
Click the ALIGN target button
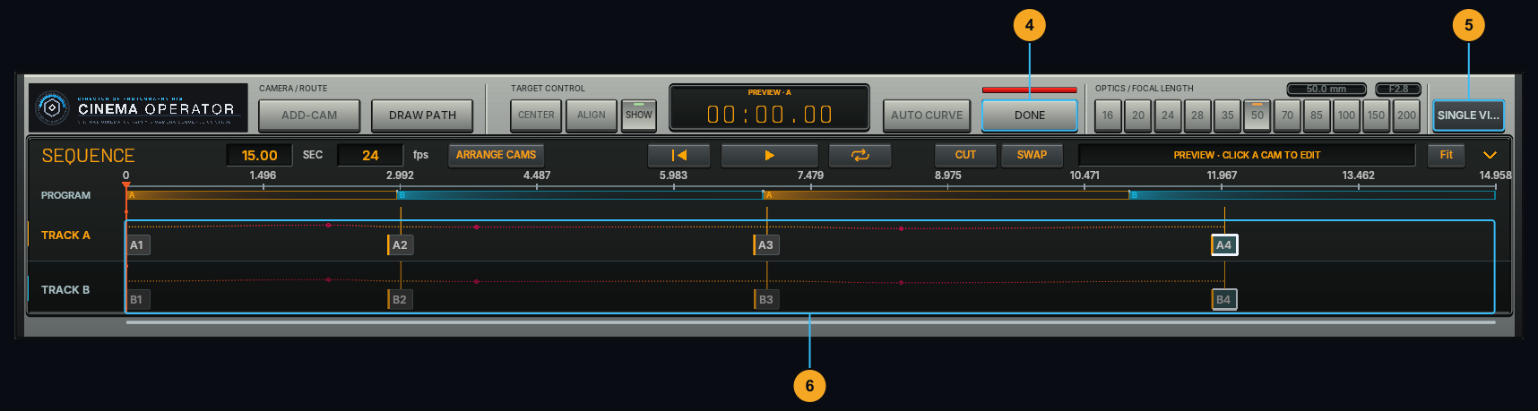pos(592,116)
